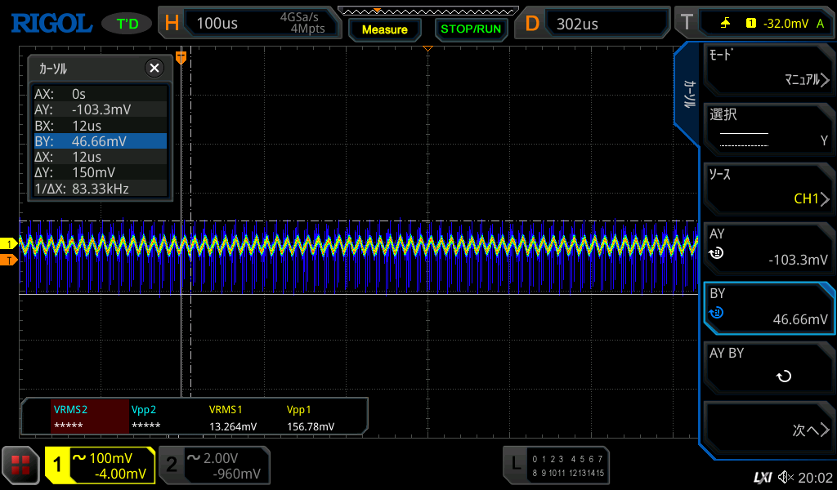The image size is (837, 490).
Task: Open the red grid function menu icon
Action: (x=20, y=465)
